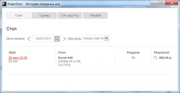
Task: Click the 06/07/2017 date field
Action: point(47,38)
